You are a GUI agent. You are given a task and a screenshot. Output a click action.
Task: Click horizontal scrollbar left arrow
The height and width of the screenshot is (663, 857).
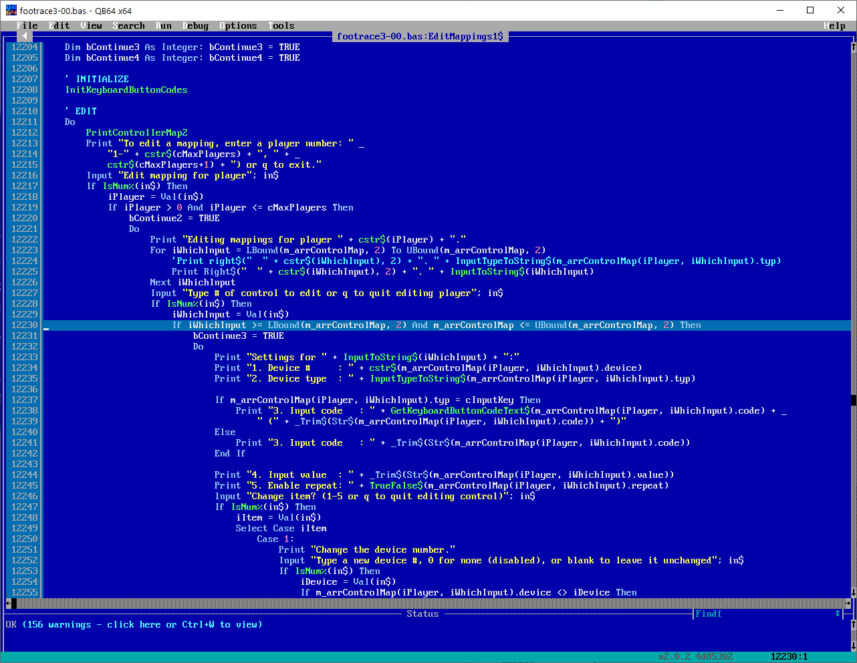[9, 604]
